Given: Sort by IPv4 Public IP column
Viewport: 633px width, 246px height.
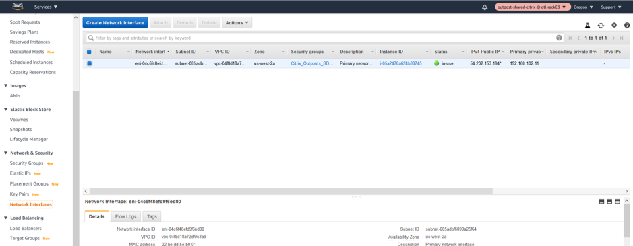Looking at the screenshot, I should click(x=485, y=52).
